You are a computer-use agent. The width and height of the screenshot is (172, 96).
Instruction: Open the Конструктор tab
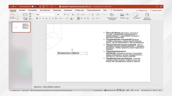click(x=45, y=10)
